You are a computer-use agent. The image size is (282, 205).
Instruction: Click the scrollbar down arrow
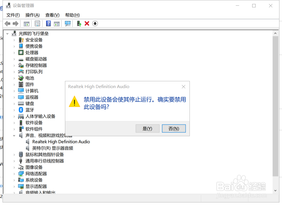(x=275, y=191)
